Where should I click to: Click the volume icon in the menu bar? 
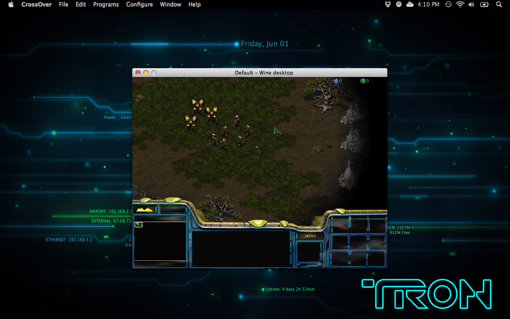(x=472, y=4)
